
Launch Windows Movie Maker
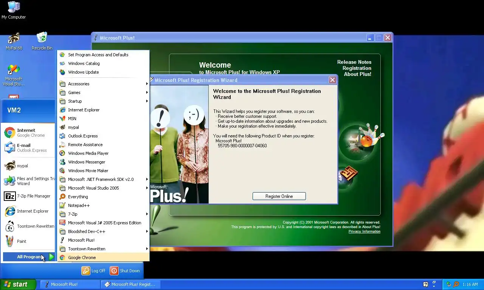pos(104,171)
